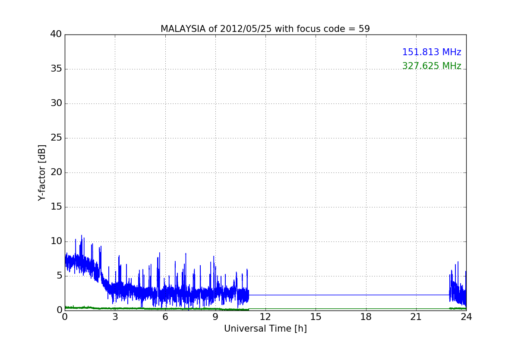Click the y-axis tick label 30
The height and width of the screenshot is (345, 518).
(x=56, y=103)
